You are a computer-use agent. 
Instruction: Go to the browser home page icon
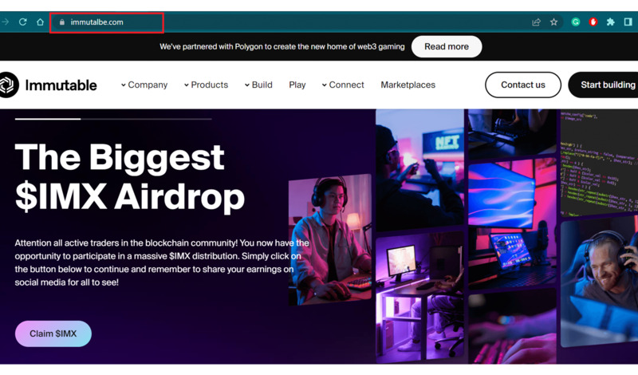point(40,22)
